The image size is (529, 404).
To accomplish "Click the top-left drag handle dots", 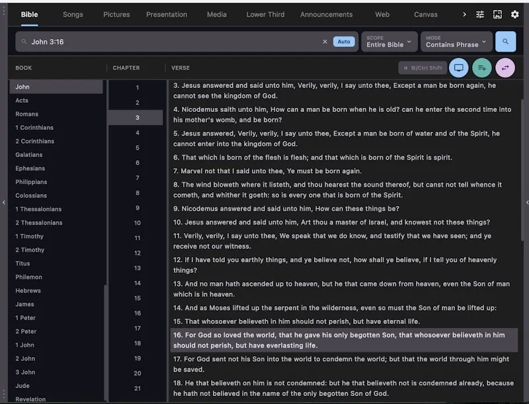I will 4,11.
